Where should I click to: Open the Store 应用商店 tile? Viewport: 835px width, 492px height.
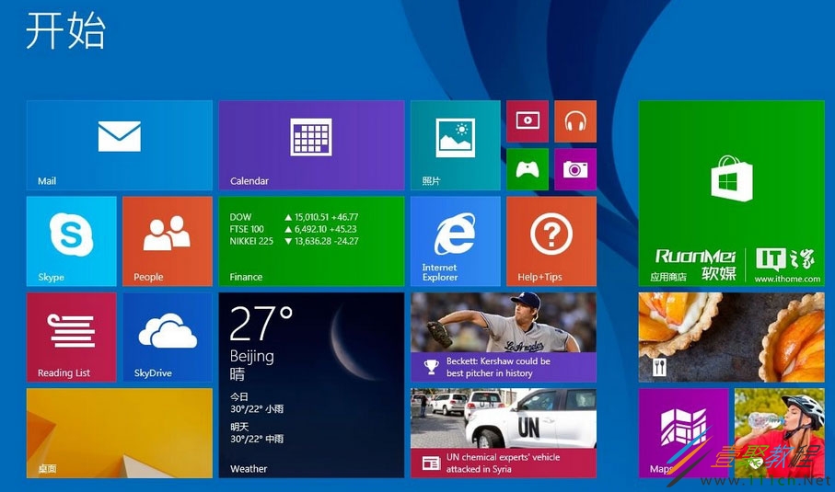(x=731, y=193)
